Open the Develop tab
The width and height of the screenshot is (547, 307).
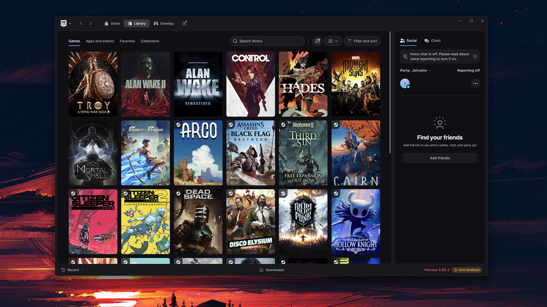(x=163, y=24)
